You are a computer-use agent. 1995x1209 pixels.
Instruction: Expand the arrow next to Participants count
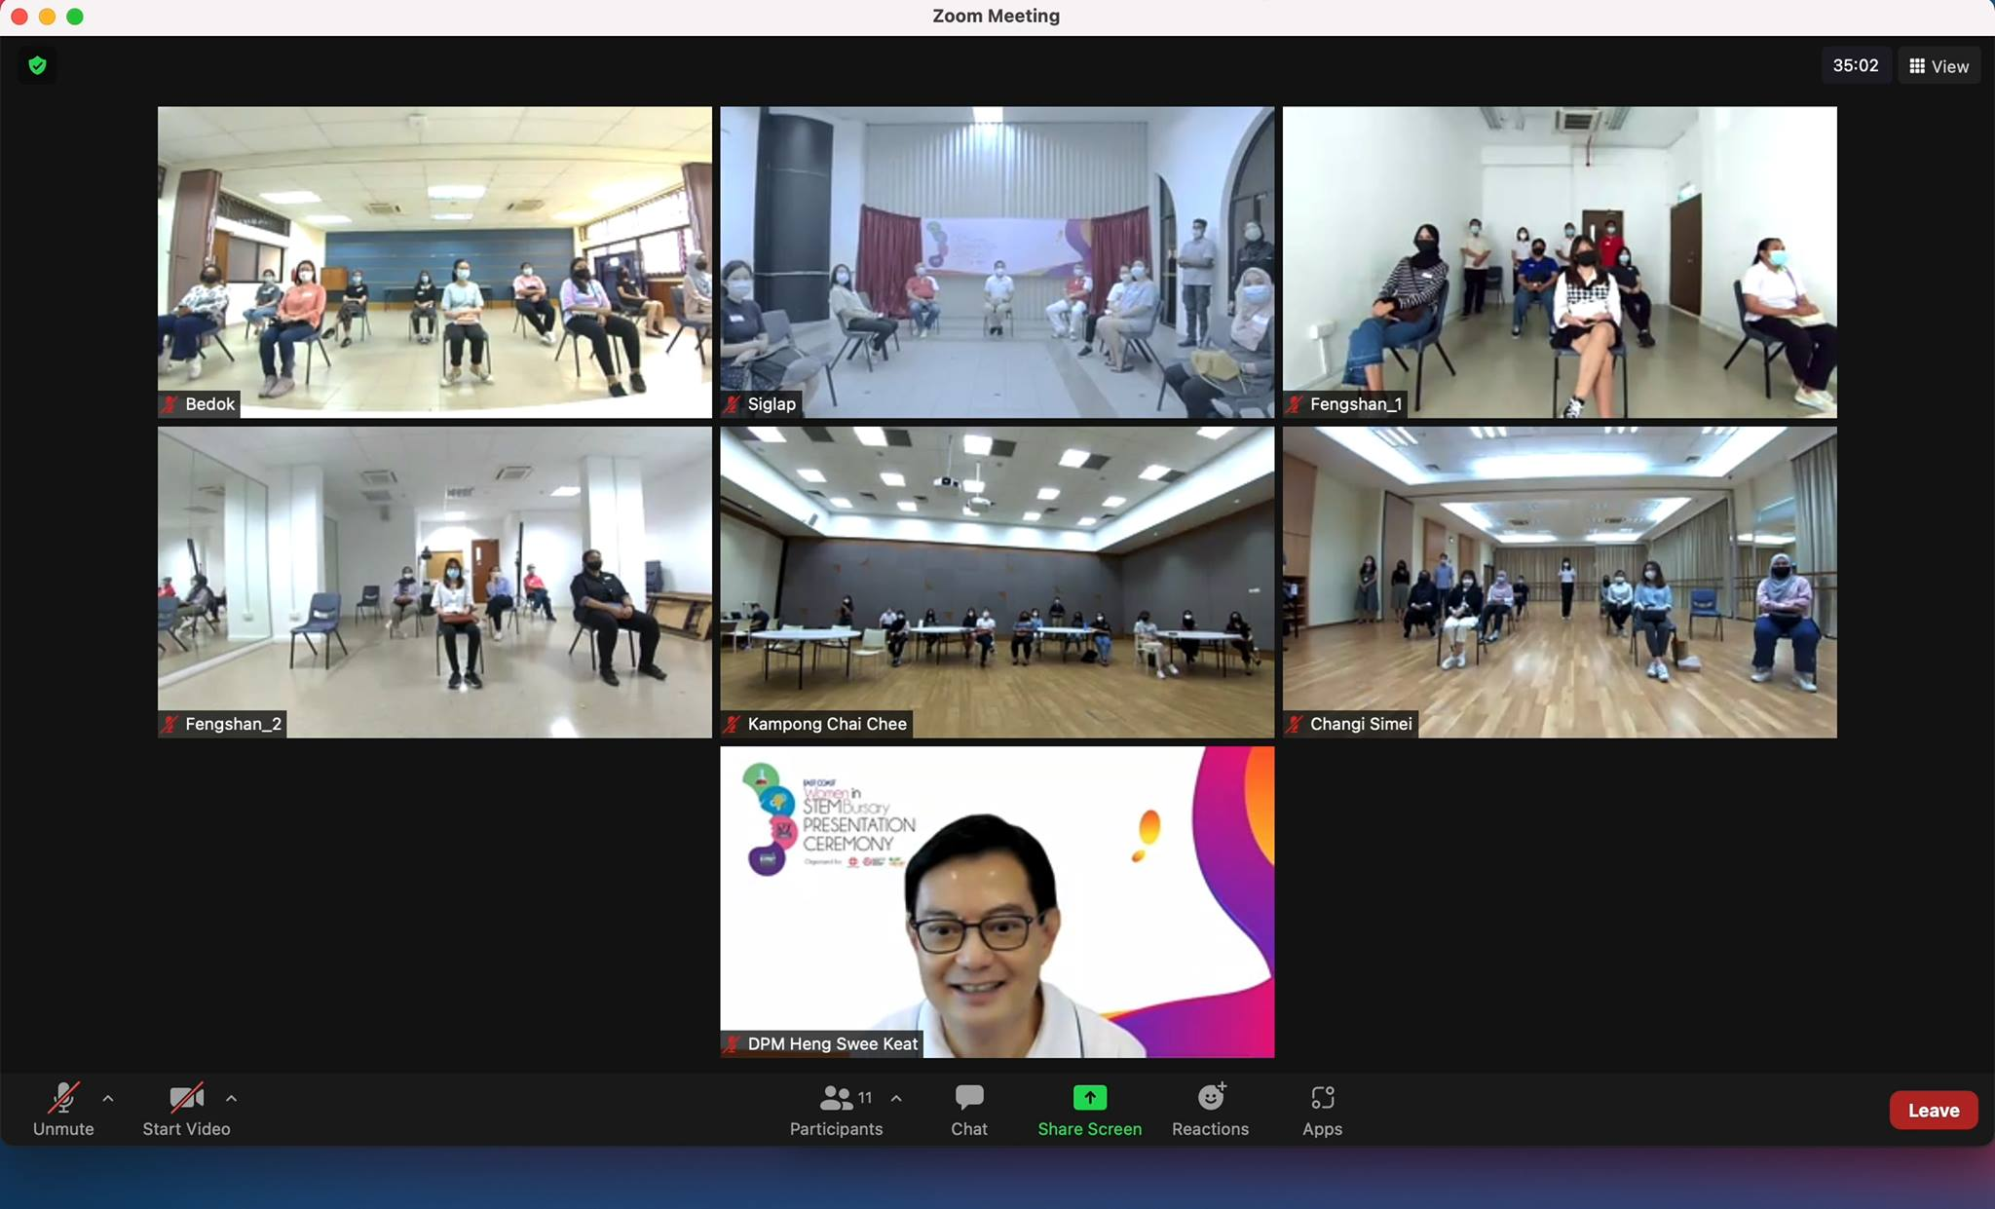coord(896,1098)
